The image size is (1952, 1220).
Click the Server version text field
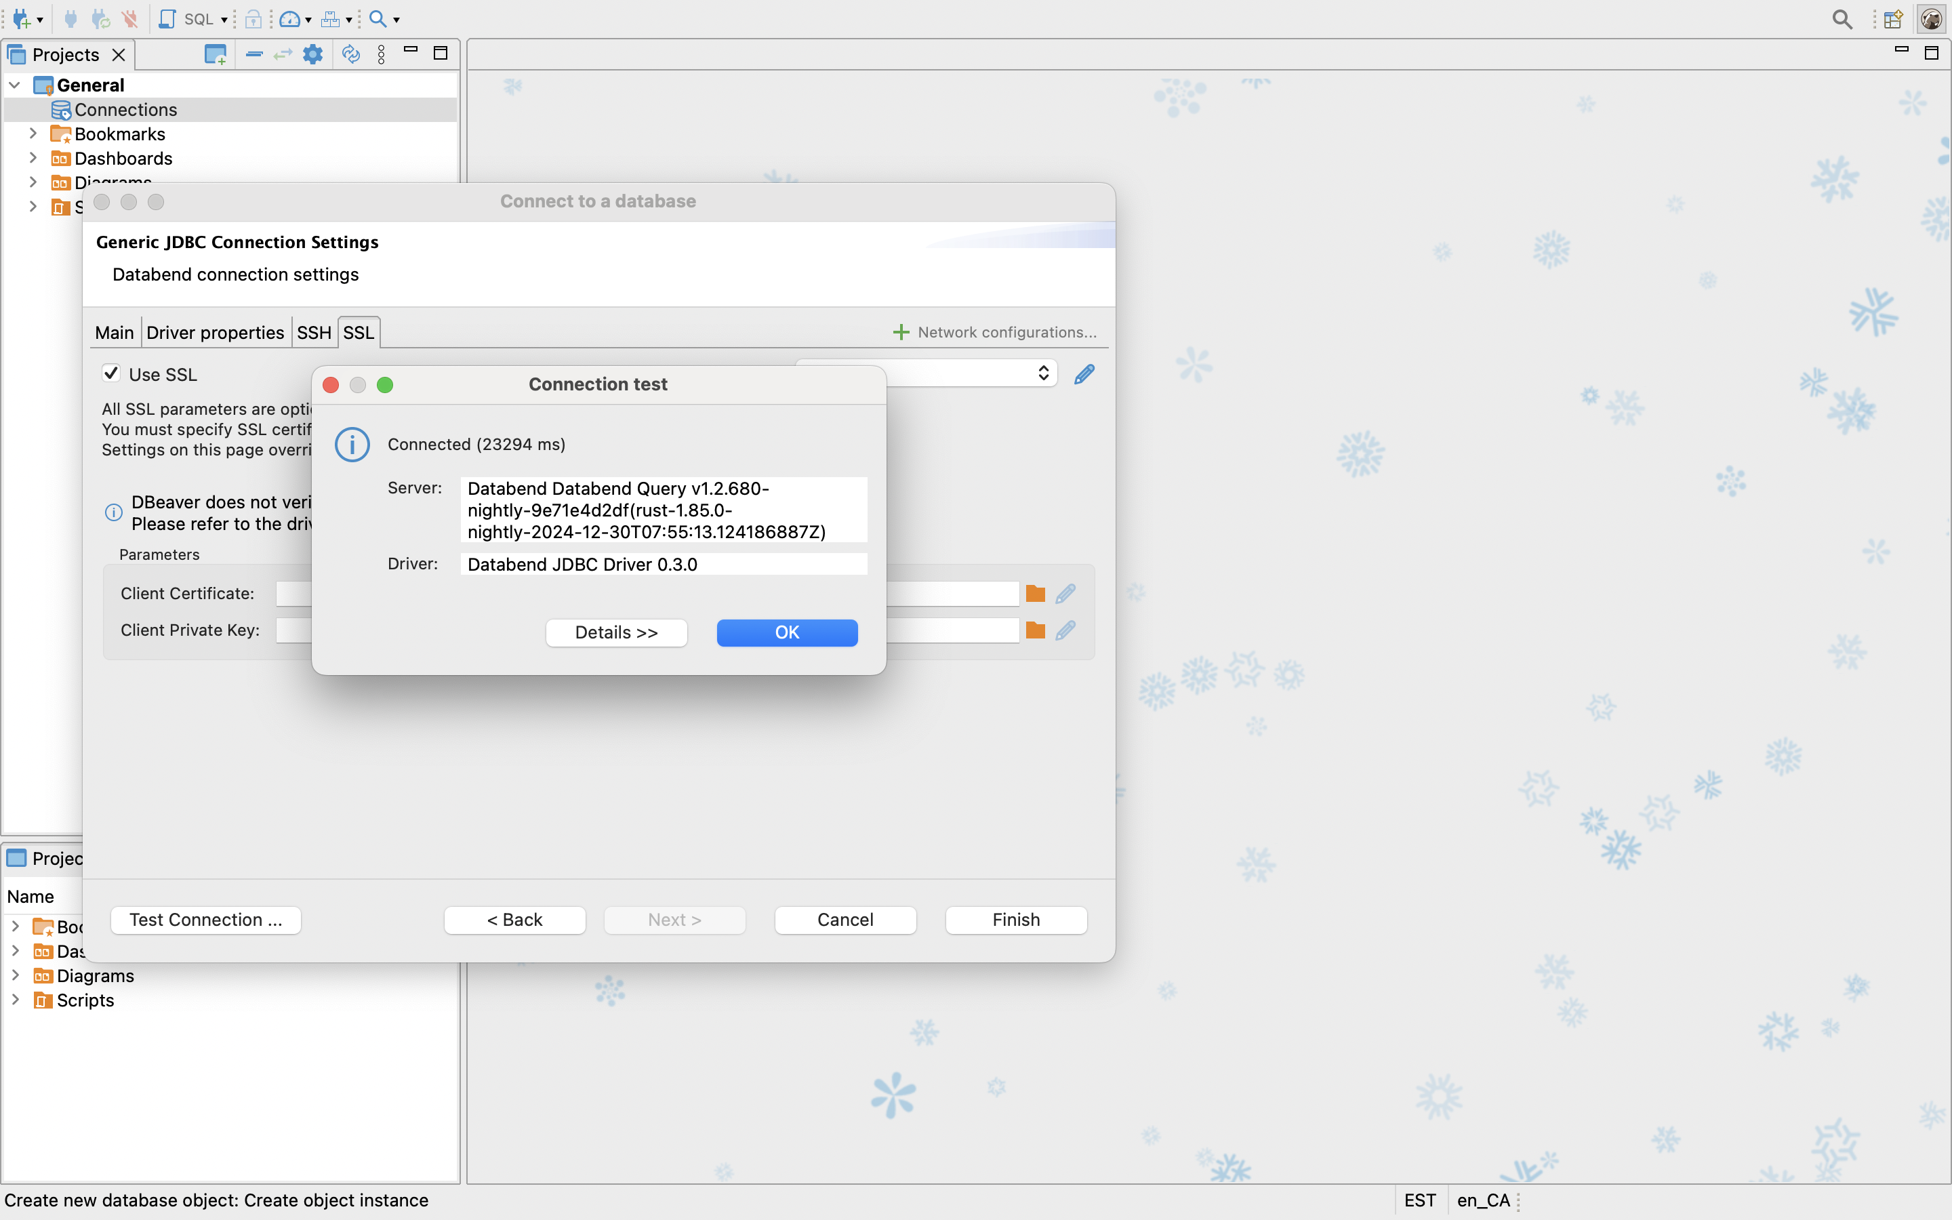[664, 510]
